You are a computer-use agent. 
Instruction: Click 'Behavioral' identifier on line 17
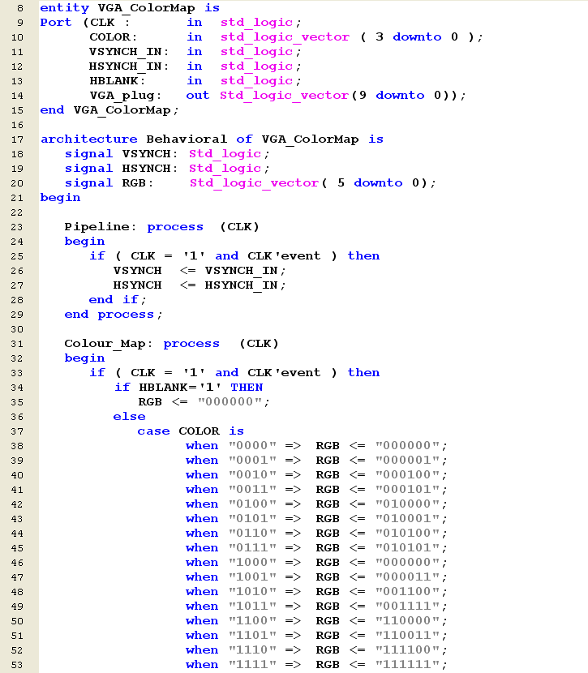(187, 139)
